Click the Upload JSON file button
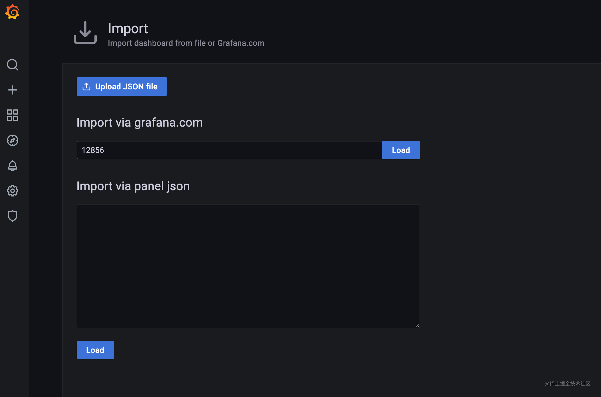Viewport: 601px width, 397px height. pos(122,87)
